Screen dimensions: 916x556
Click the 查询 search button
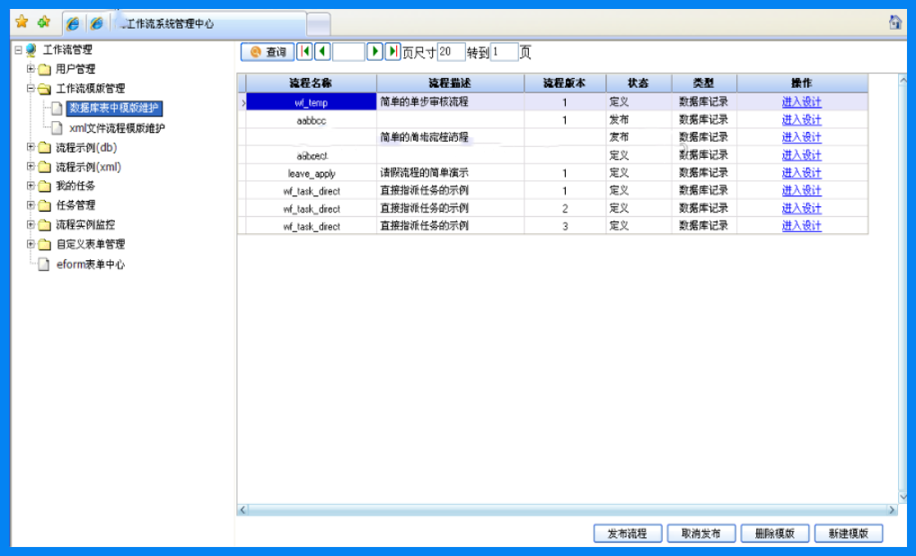tap(268, 52)
